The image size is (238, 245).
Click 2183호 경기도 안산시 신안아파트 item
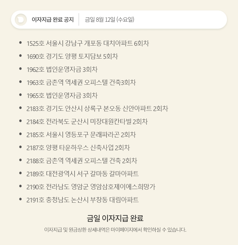pyautogui.click(x=97, y=109)
